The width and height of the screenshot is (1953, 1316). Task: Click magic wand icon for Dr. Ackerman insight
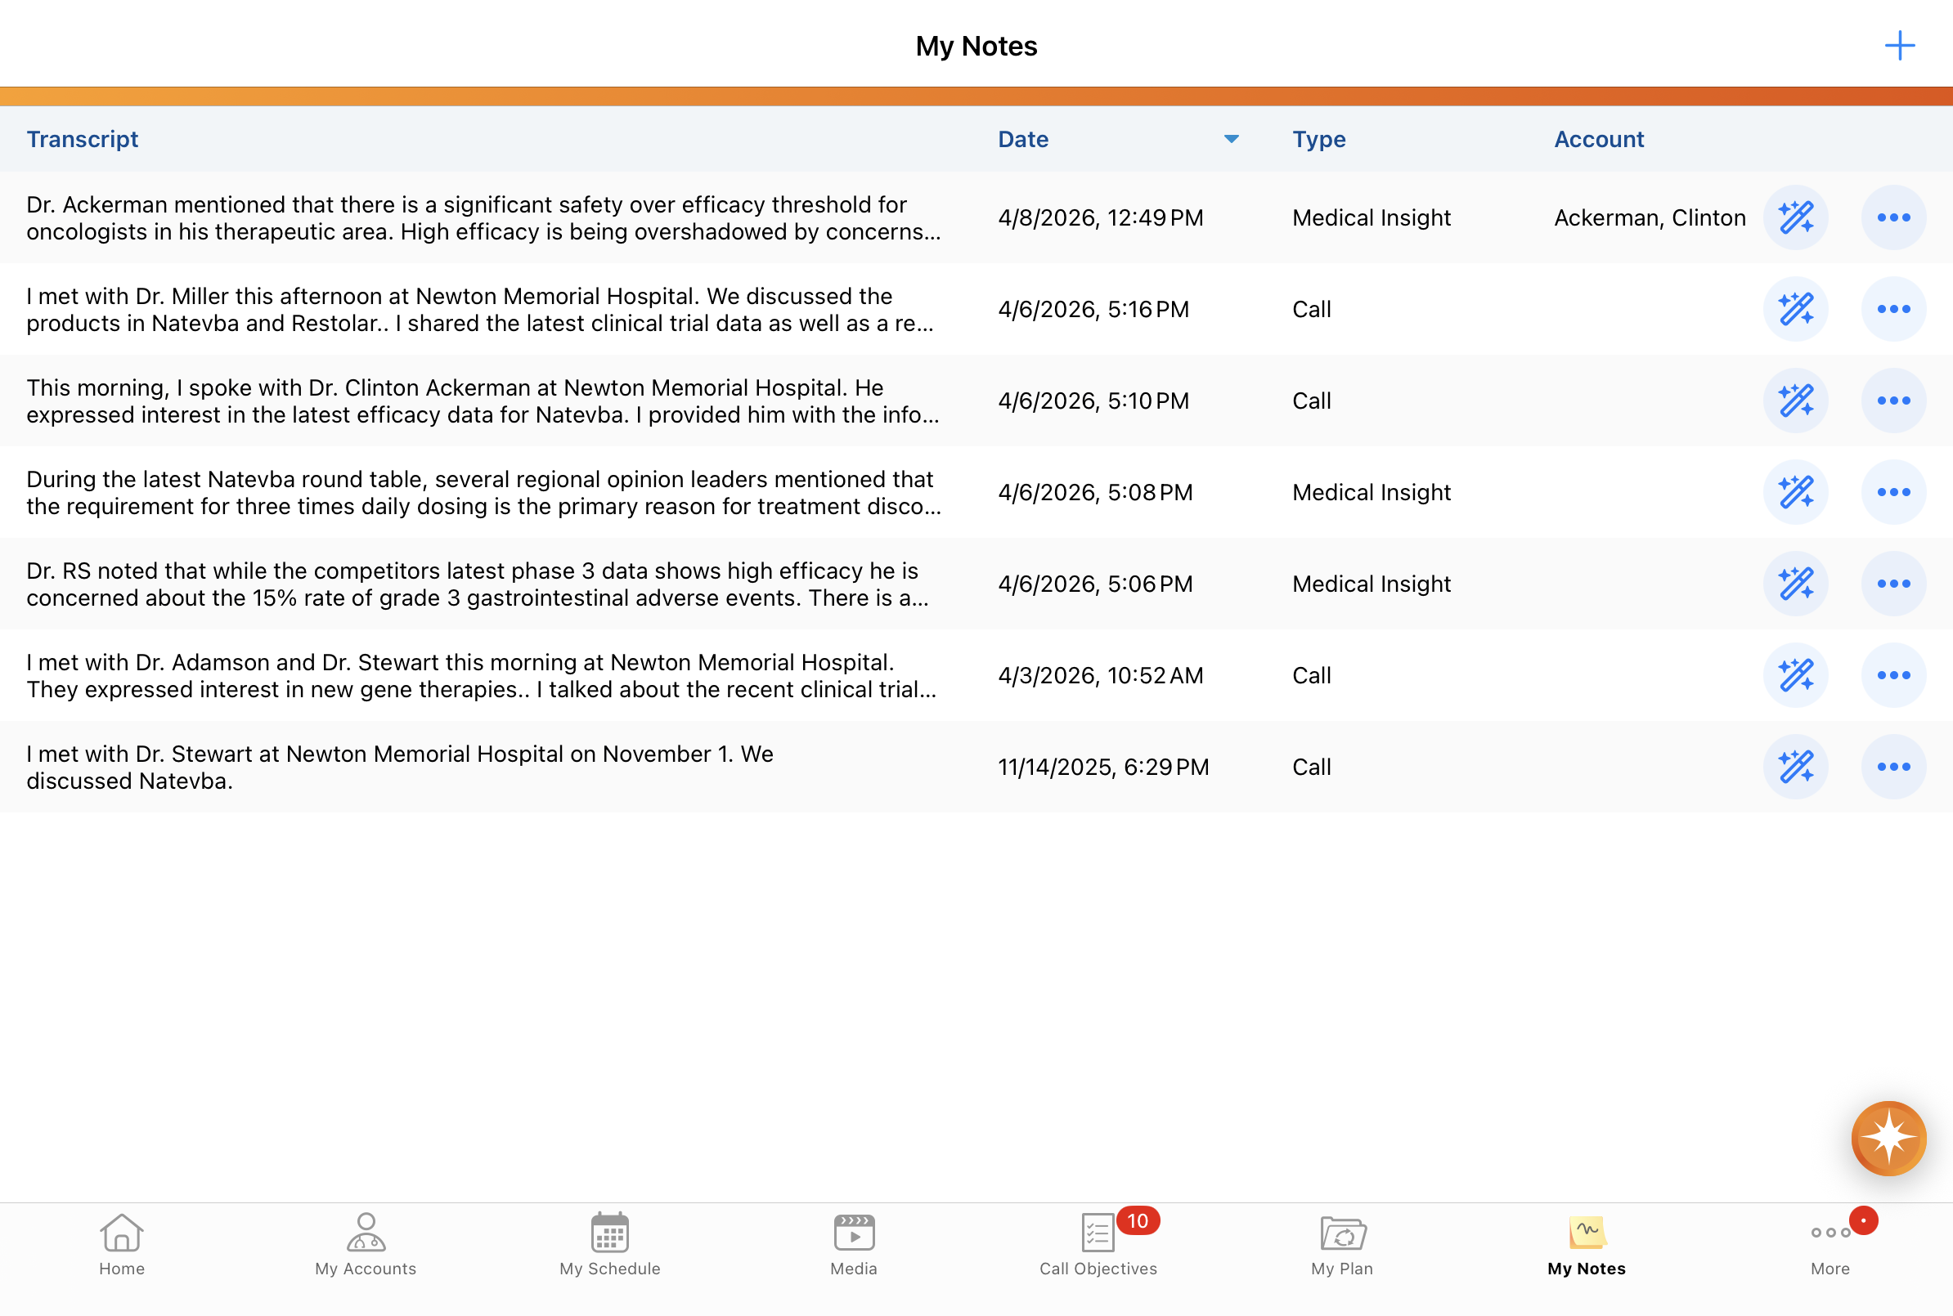(1795, 218)
